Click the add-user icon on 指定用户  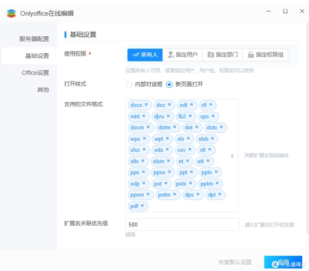[x=171, y=55]
